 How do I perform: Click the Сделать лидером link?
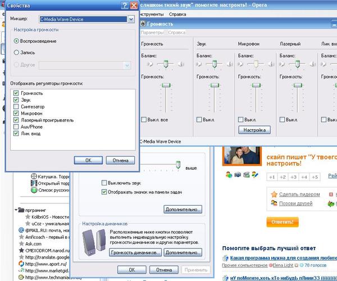tap(299, 194)
